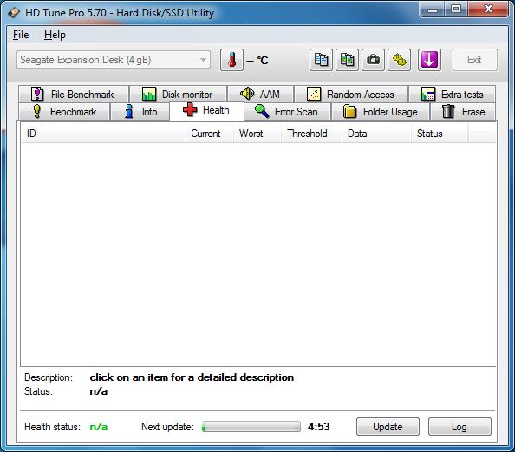Click the green n/a health status value
The image size is (515, 452).
(x=99, y=427)
